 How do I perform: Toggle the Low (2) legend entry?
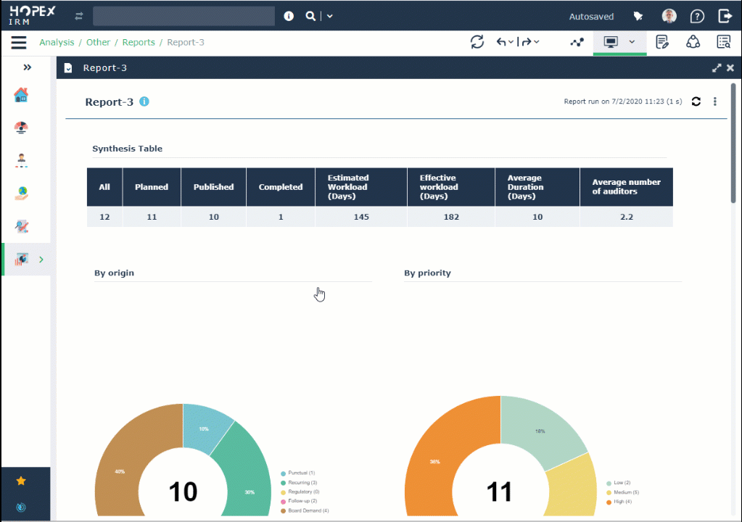point(618,483)
